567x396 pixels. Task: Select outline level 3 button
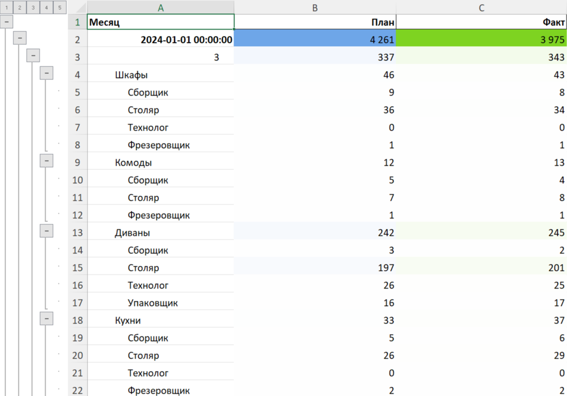tap(33, 7)
